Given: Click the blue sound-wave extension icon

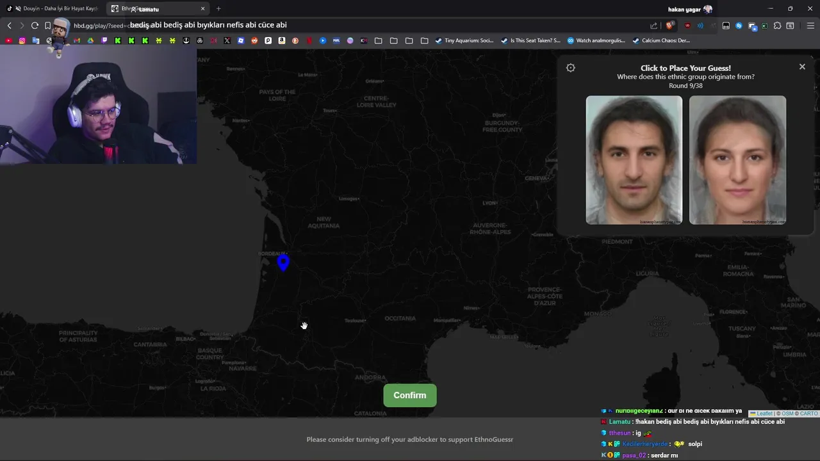Looking at the screenshot, I should 700,26.
